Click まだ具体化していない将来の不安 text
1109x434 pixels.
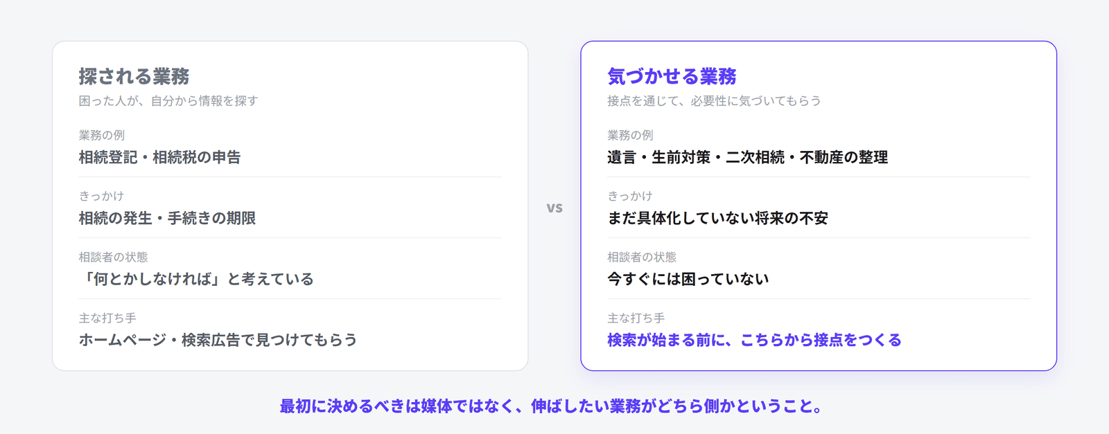click(717, 218)
